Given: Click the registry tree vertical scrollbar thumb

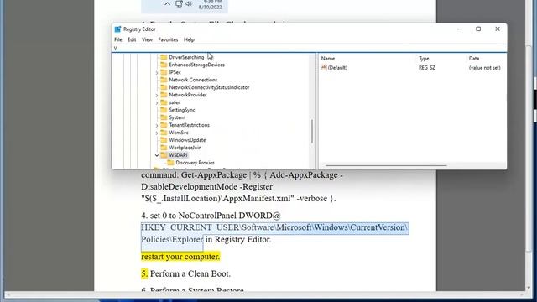Looking at the screenshot, I should pos(312,131).
